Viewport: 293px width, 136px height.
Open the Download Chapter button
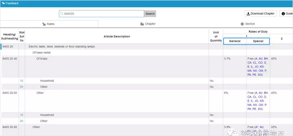[261, 14]
